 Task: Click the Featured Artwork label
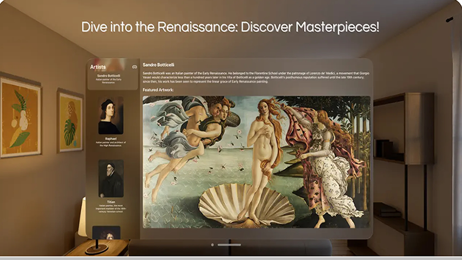[158, 90]
